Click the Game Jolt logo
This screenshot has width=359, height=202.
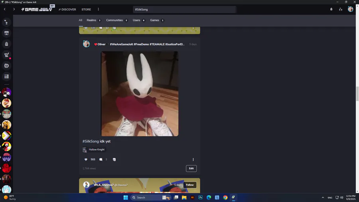tap(37, 10)
